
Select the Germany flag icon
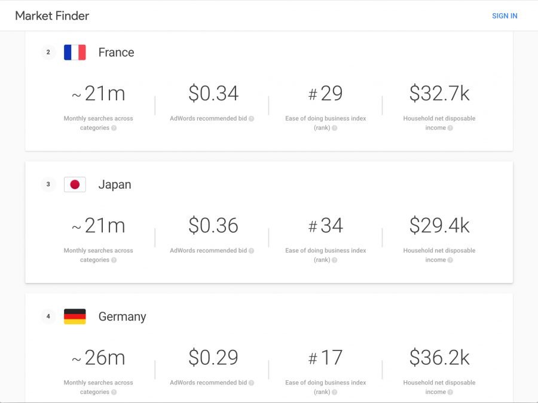pos(75,316)
